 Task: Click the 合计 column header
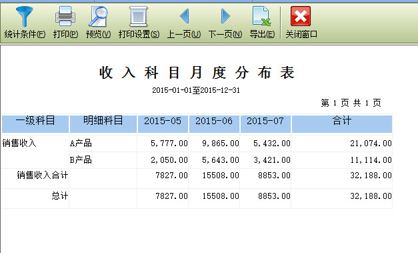click(x=342, y=124)
